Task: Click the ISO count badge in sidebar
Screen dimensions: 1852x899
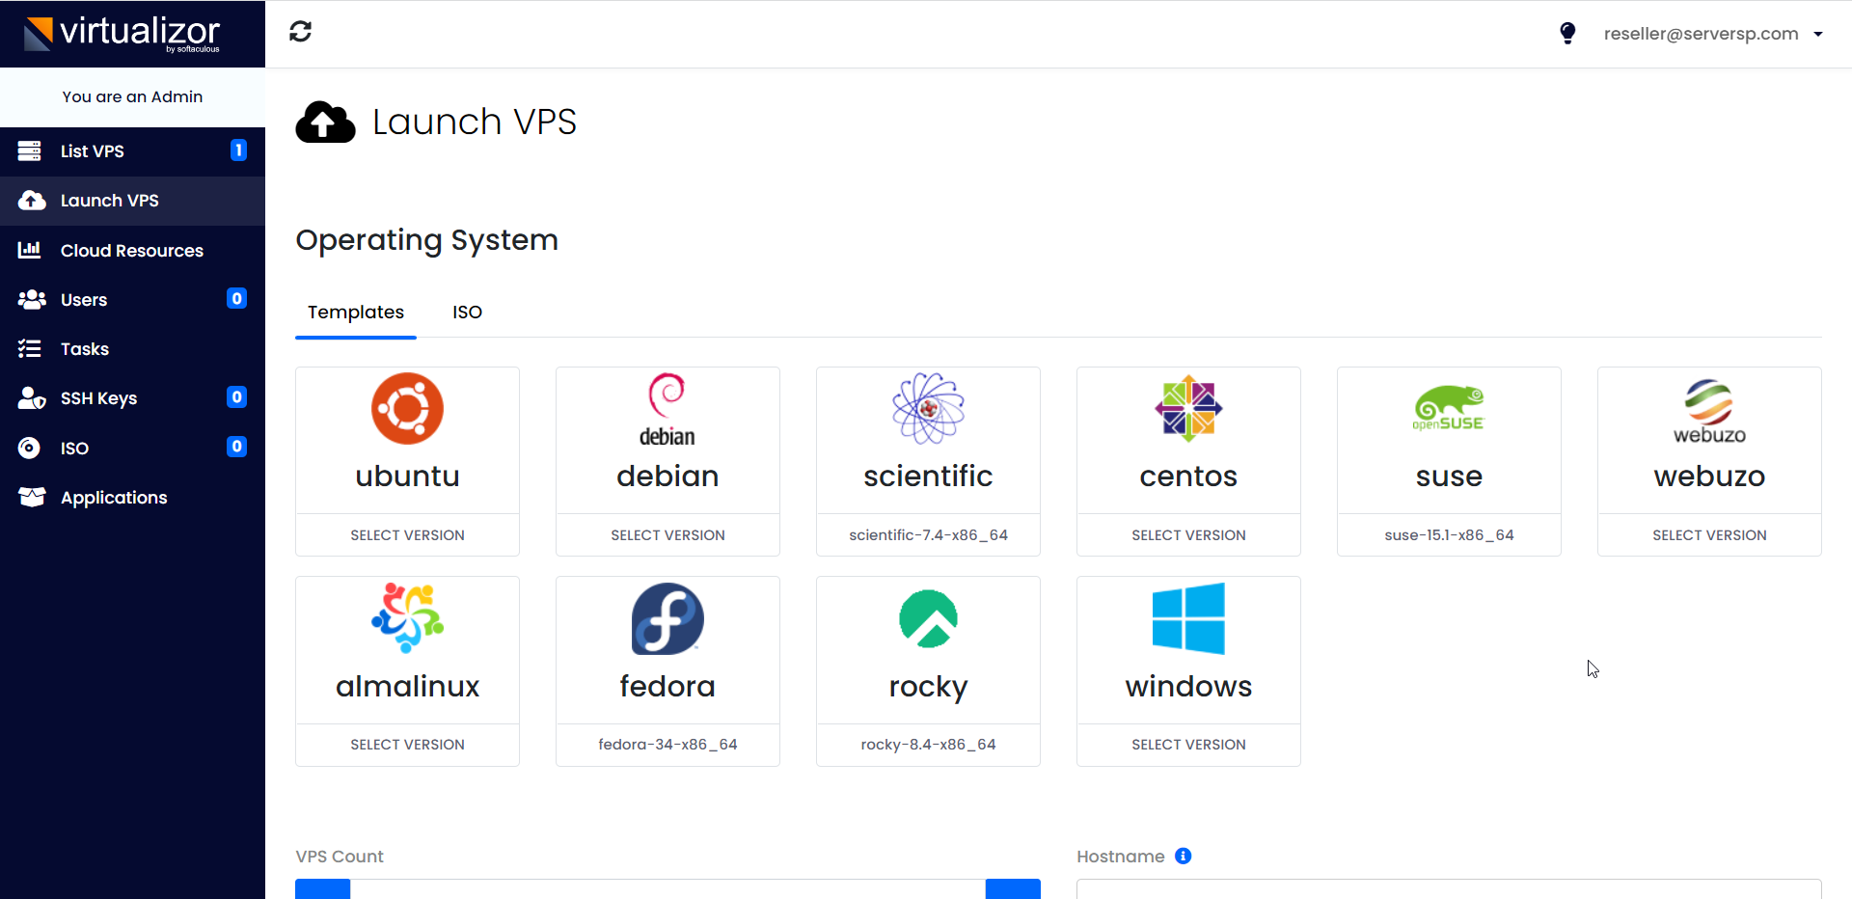Action: click(236, 447)
